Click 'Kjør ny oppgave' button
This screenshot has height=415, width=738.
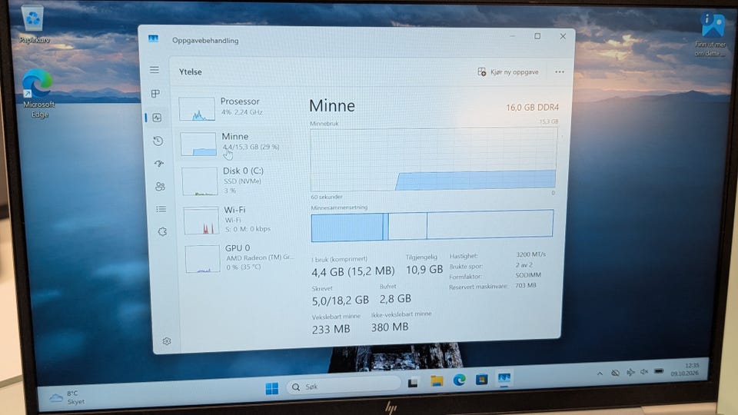click(x=508, y=72)
